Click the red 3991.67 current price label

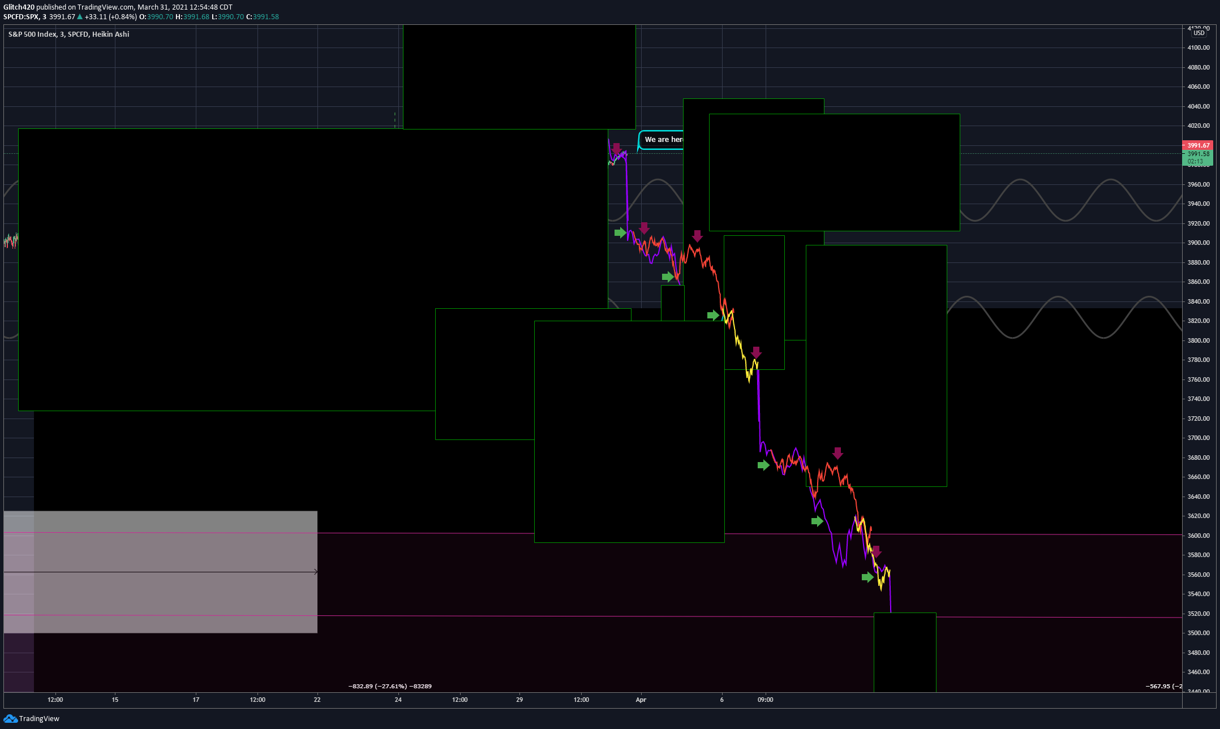click(x=1198, y=145)
